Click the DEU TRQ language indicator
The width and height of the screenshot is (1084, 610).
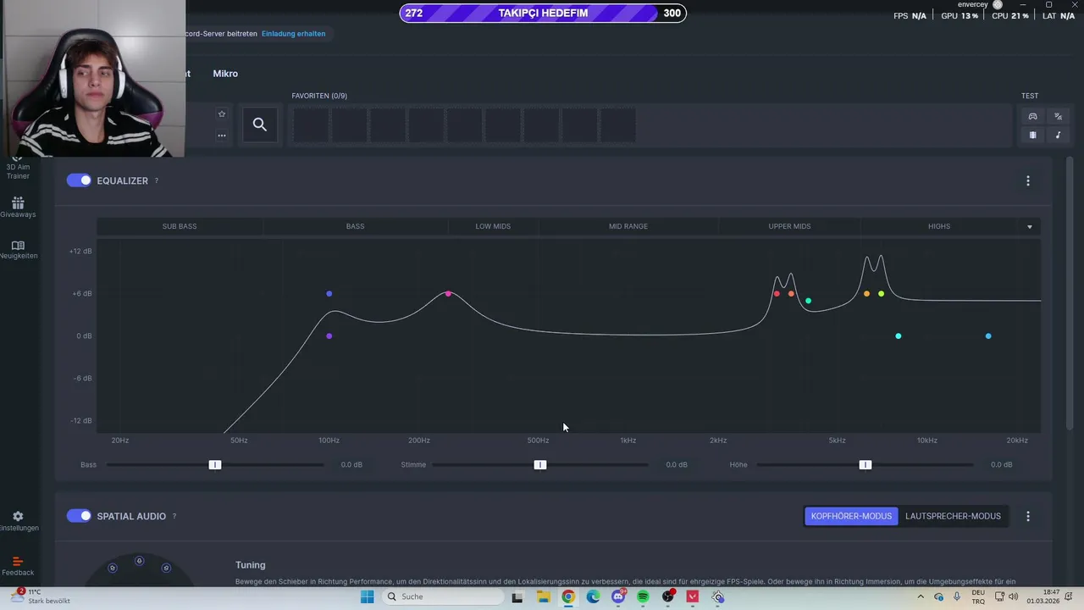(978, 596)
